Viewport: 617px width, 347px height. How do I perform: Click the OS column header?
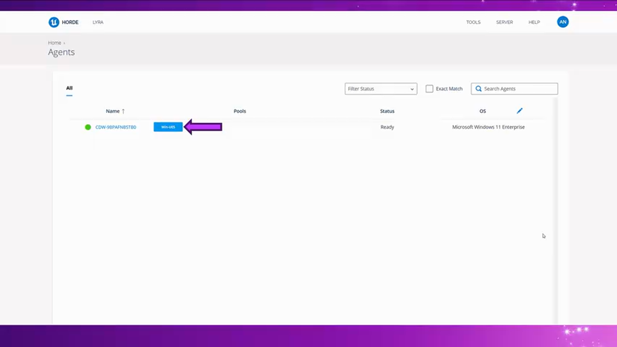click(x=483, y=111)
